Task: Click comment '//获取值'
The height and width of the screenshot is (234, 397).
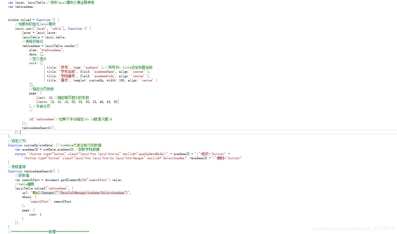Action: pos(22,175)
